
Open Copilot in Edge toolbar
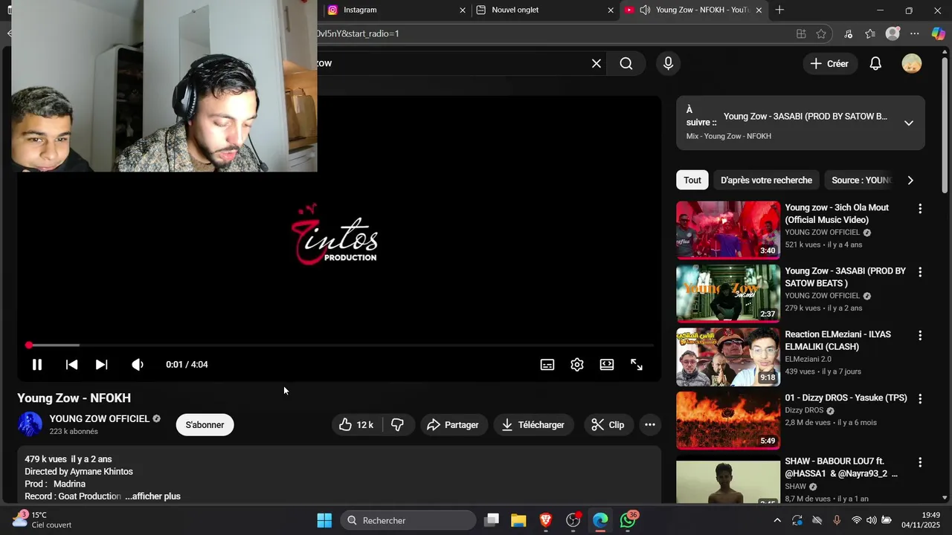pos(938,33)
